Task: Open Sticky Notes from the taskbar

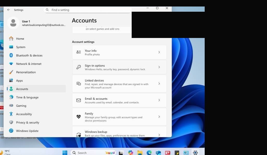Action: 177,153
